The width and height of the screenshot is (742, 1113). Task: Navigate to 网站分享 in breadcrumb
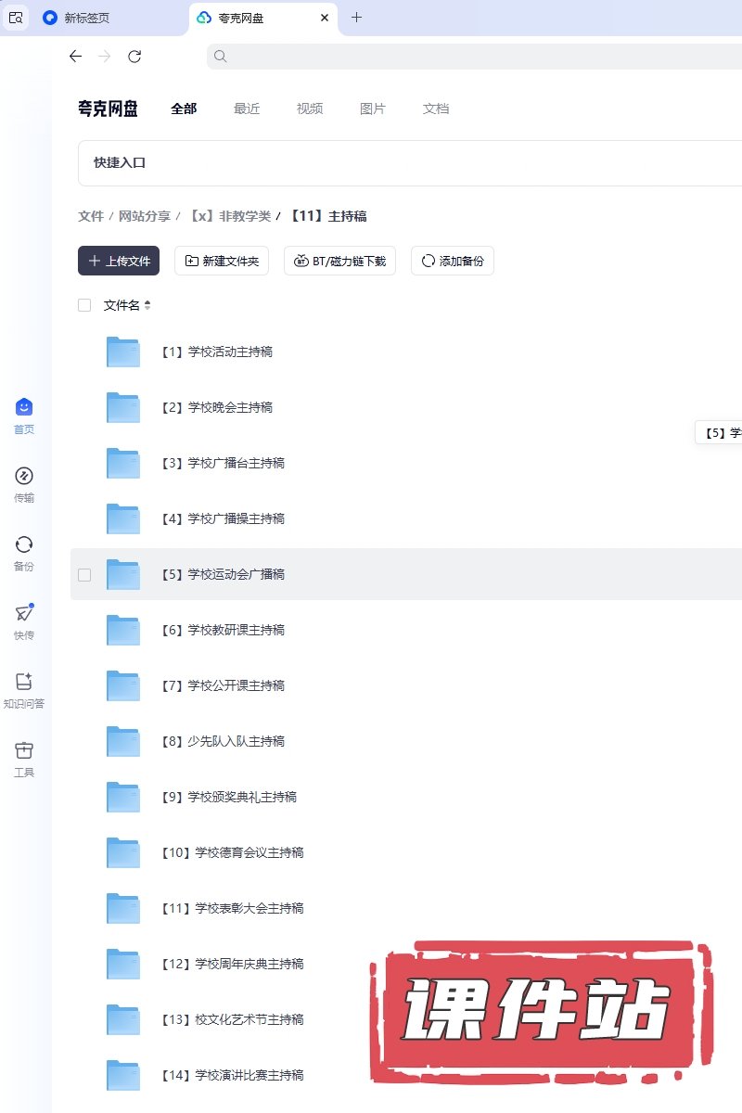pyautogui.click(x=144, y=216)
